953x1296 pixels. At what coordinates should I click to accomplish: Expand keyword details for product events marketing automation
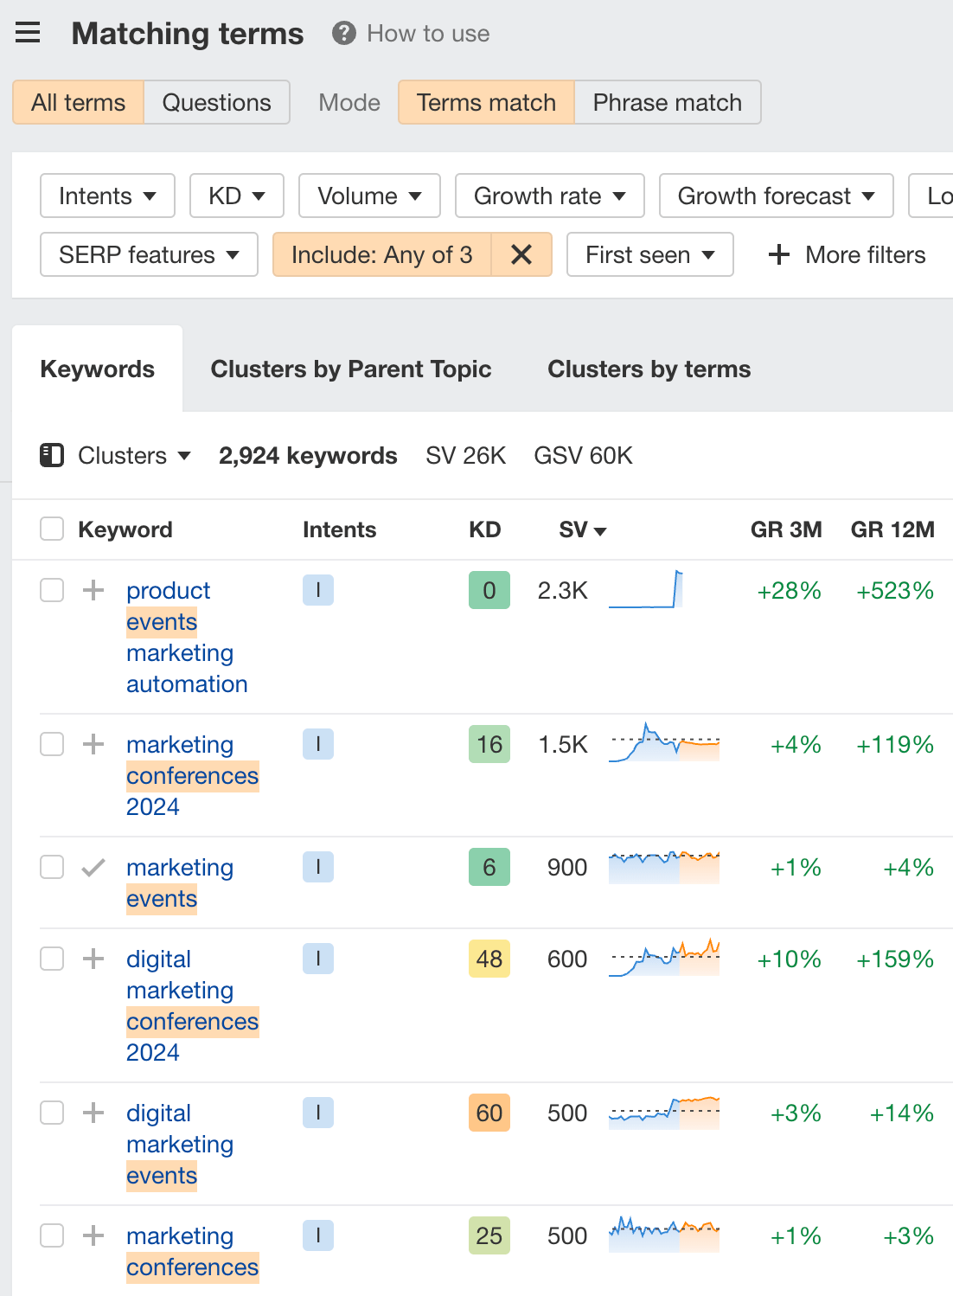[93, 590]
